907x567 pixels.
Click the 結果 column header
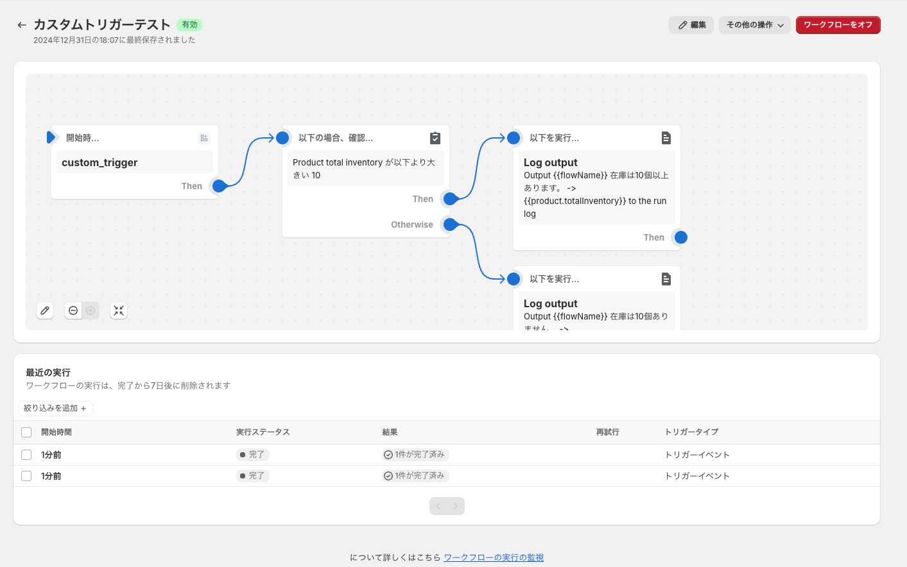[390, 432]
